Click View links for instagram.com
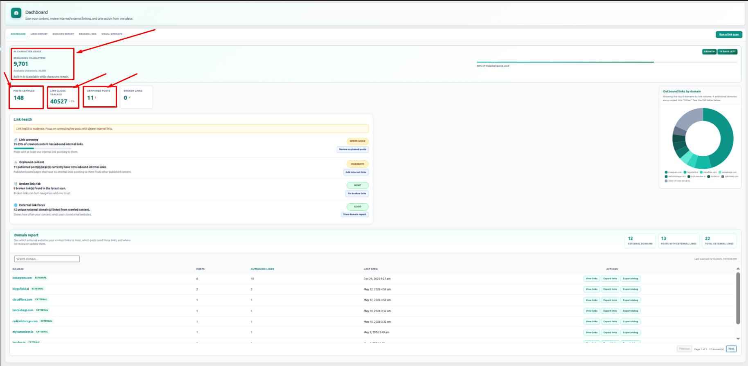The height and width of the screenshot is (366, 748). (x=592, y=278)
